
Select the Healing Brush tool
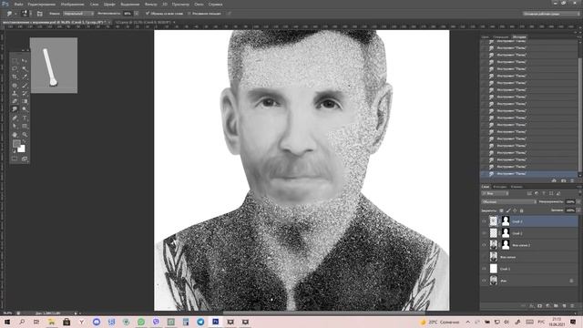click(x=15, y=85)
